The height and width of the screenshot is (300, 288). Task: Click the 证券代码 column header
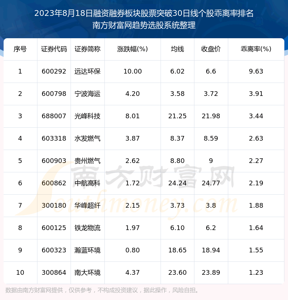54,49
